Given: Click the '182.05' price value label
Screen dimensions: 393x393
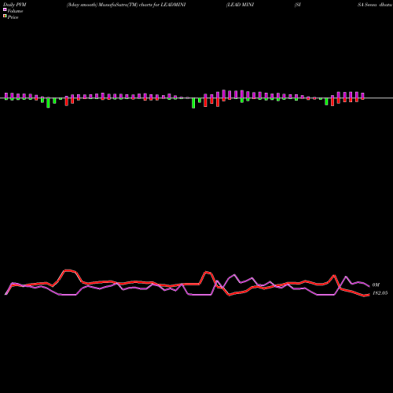Looking at the screenshot, I should click(x=380, y=293).
